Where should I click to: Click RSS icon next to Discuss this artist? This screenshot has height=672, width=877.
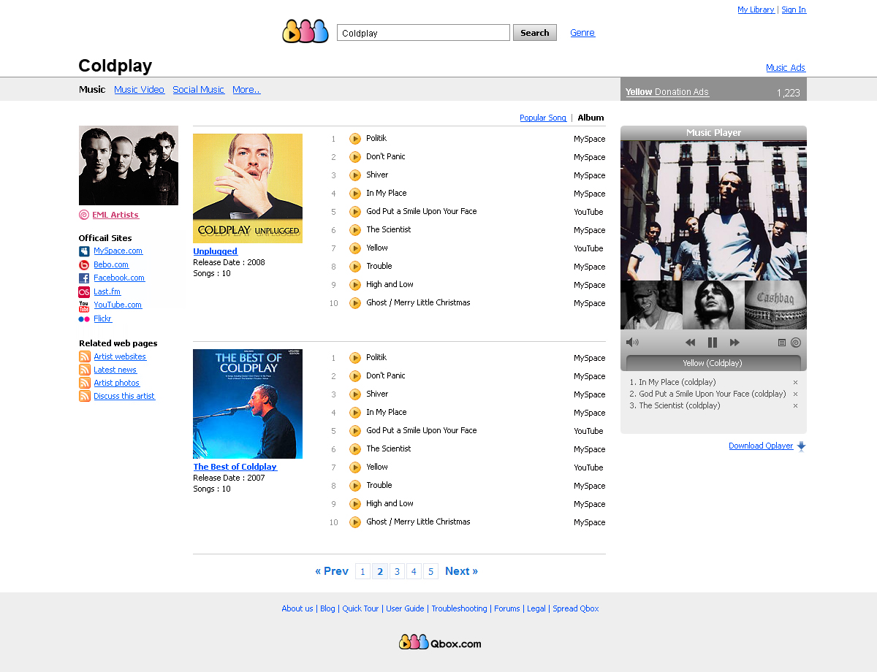[x=85, y=396]
